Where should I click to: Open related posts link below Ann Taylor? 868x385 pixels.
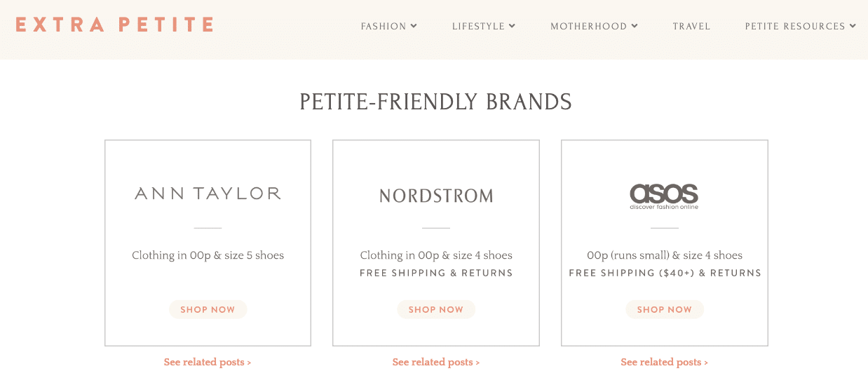(208, 363)
